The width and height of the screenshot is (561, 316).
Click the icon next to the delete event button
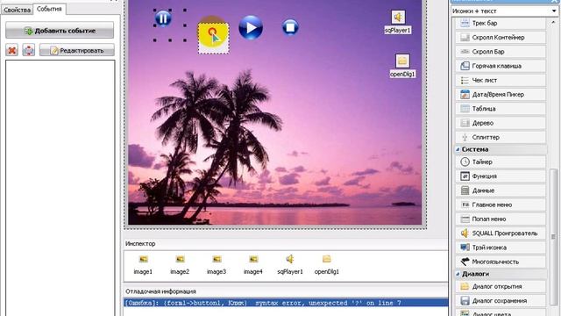[29, 50]
